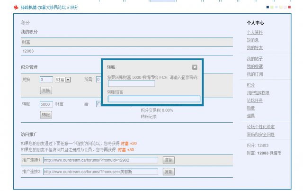Image resolution: width=303 pixels, height=191 pixels.
Task: Click the 推广连接2 URL field
Action: click(x=100, y=172)
